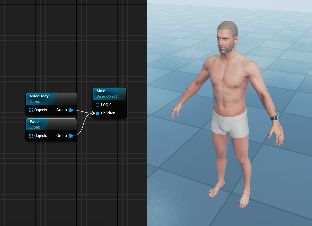Click the wristwatch on the character model
312x226 pixels.
(x=275, y=118)
